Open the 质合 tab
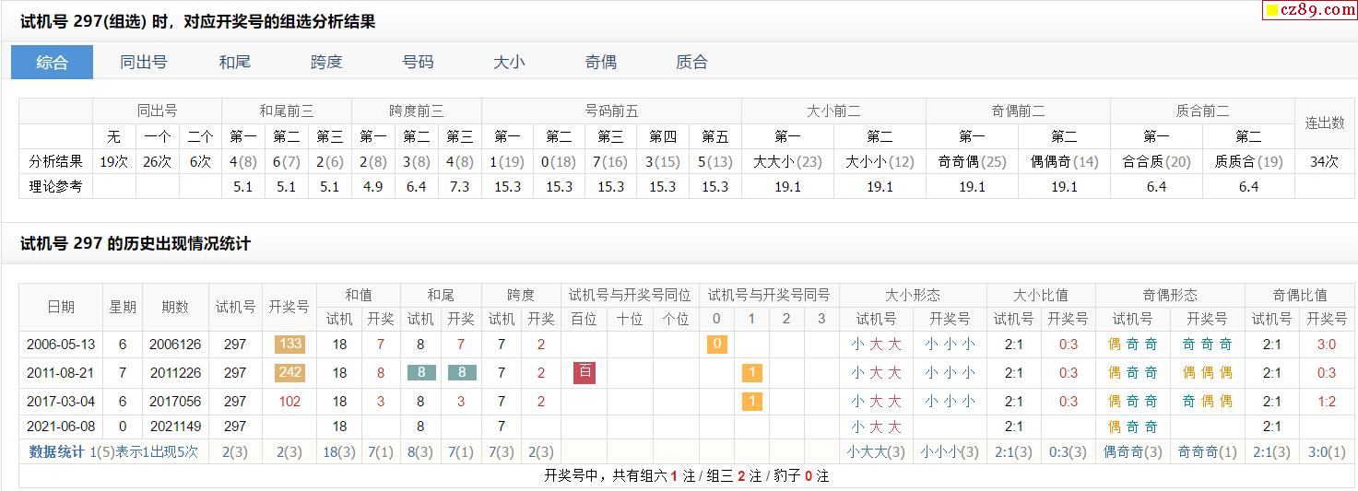 pyautogui.click(x=691, y=62)
